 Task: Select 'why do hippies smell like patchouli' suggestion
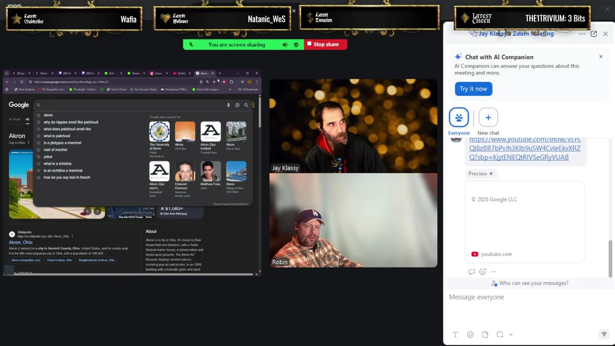[71, 122]
